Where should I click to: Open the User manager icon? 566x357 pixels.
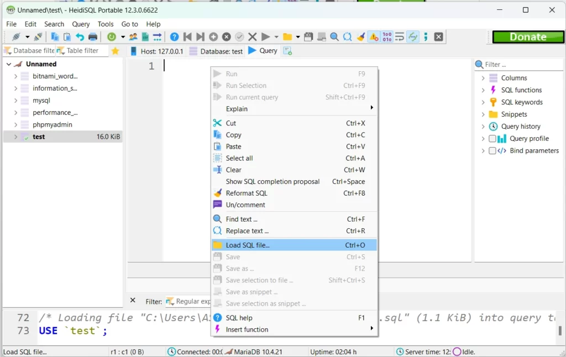click(132, 36)
